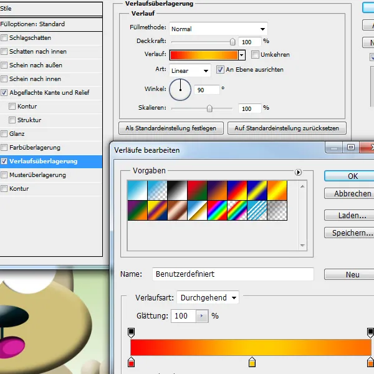Click Abbrechen in gradient editor
The height and width of the screenshot is (374, 374).
(x=349, y=193)
